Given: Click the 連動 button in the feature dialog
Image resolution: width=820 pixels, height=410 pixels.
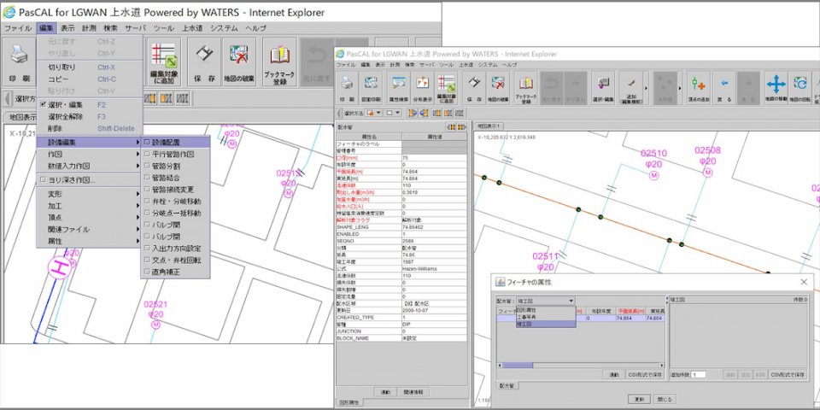Looking at the screenshot, I should [613, 374].
